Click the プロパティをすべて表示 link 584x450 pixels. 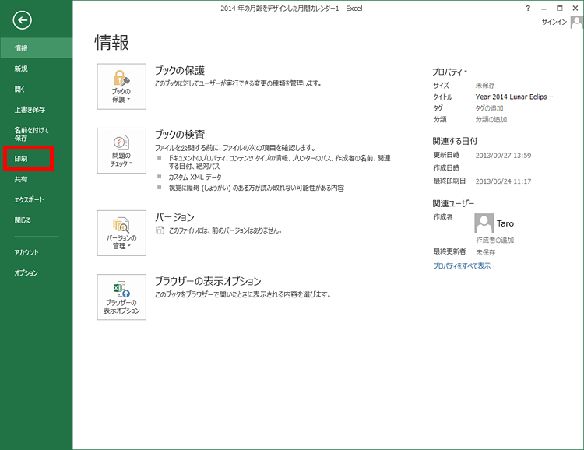pos(462,266)
